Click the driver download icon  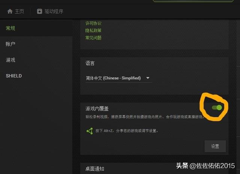pos(39,11)
